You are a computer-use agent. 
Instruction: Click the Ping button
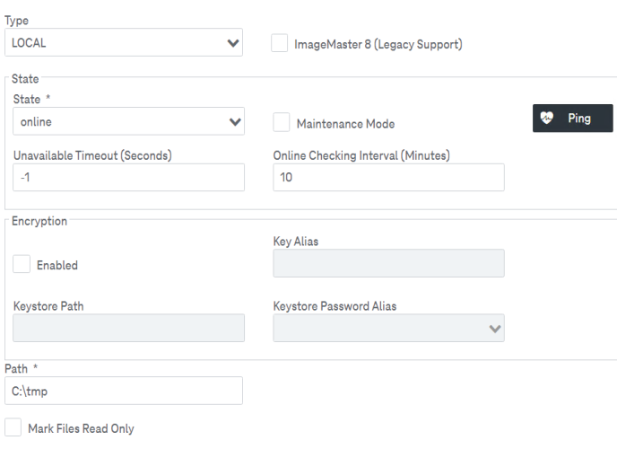click(x=572, y=119)
